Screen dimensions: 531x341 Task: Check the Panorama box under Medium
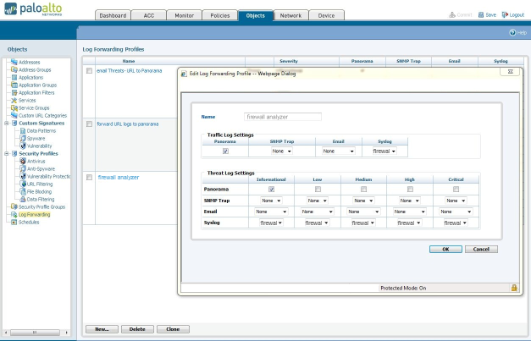coord(364,189)
